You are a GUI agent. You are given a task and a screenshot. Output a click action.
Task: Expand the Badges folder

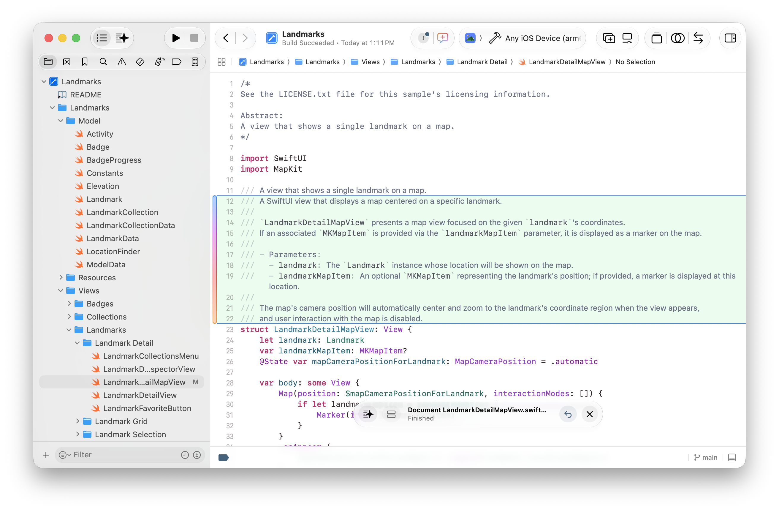click(69, 304)
